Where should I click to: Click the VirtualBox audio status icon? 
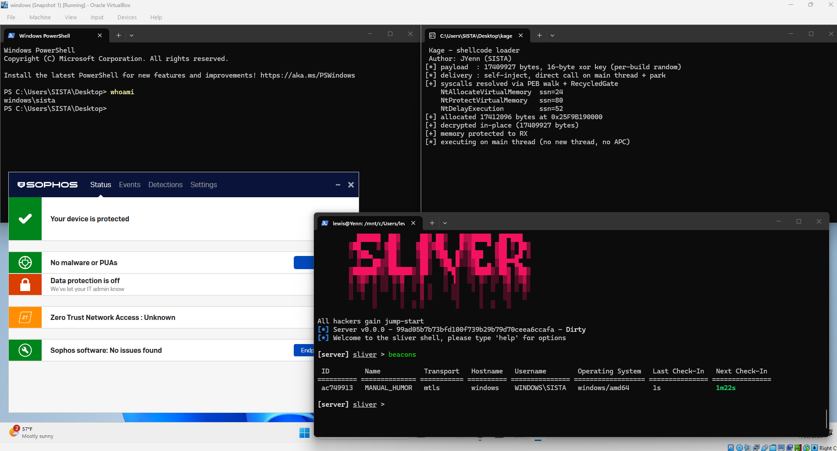(x=748, y=447)
